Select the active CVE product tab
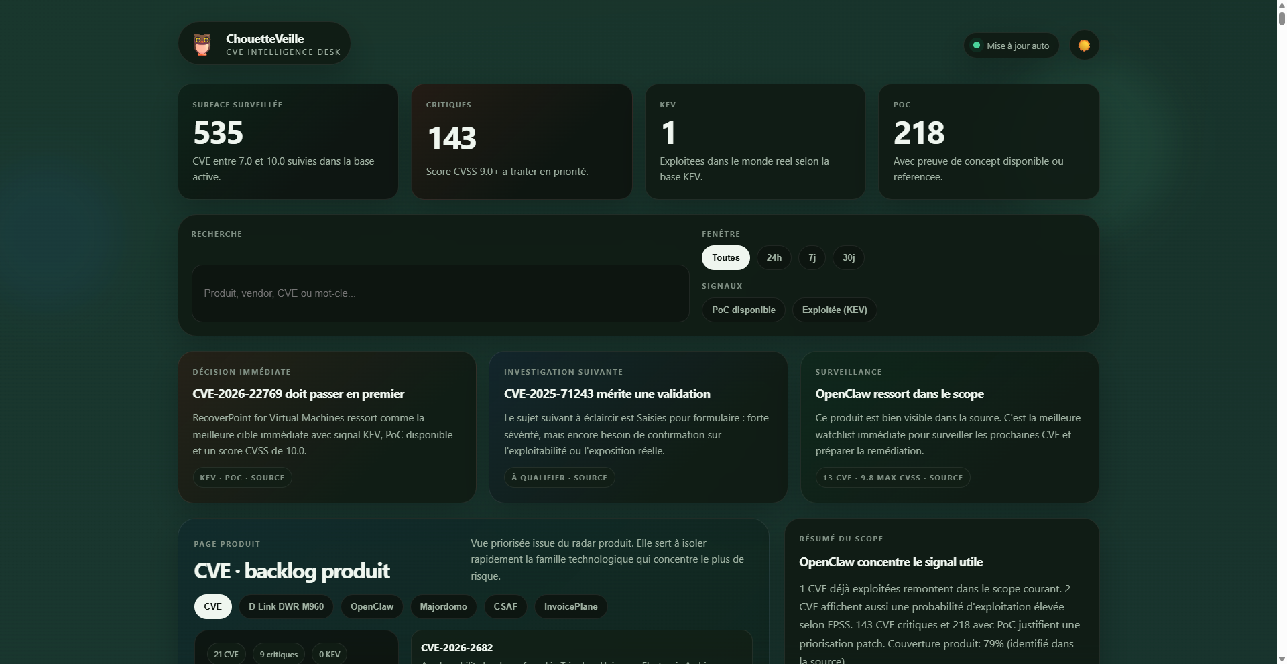Screen dimensions: 1287x664 (212, 607)
